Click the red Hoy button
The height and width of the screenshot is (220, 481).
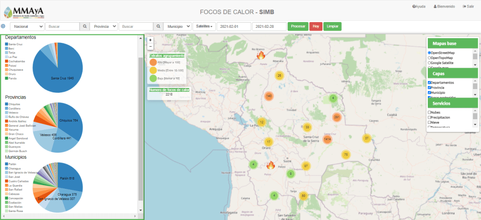tap(316, 26)
